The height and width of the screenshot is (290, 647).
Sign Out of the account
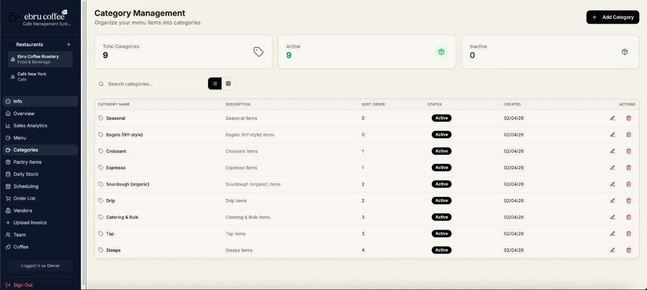click(x=23, y=285)
